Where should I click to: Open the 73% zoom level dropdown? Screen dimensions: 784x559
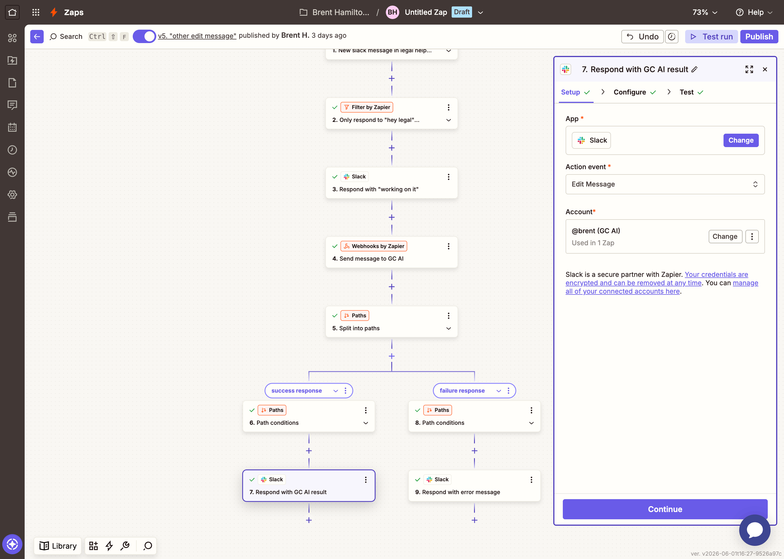(x=705, y=12)
